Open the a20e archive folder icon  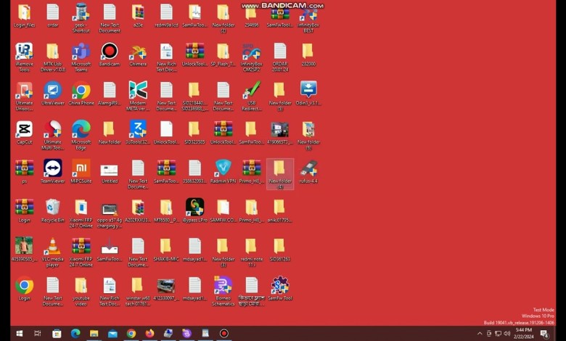tap(138, 15)
